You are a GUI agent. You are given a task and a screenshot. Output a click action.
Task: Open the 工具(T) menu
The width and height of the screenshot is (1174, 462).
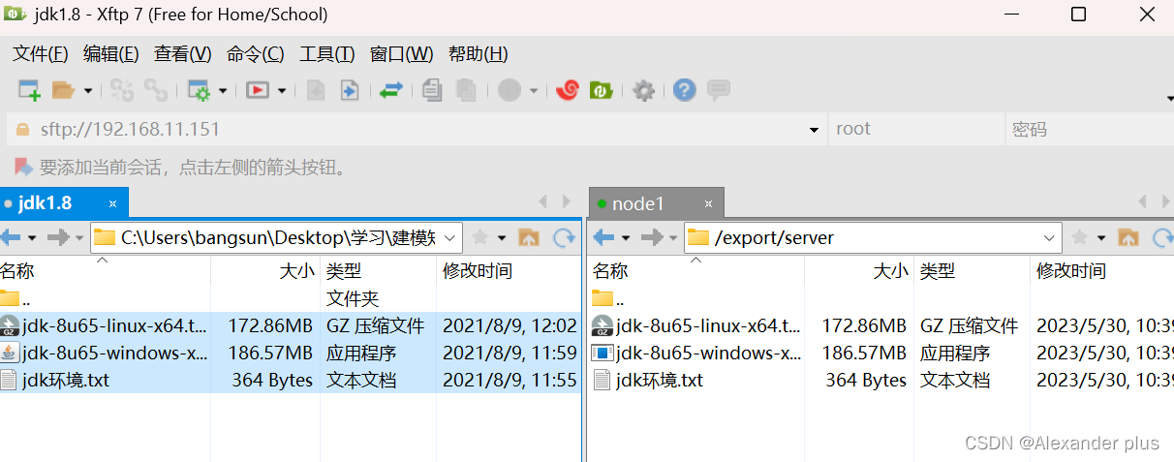click(x=327, y=54)
